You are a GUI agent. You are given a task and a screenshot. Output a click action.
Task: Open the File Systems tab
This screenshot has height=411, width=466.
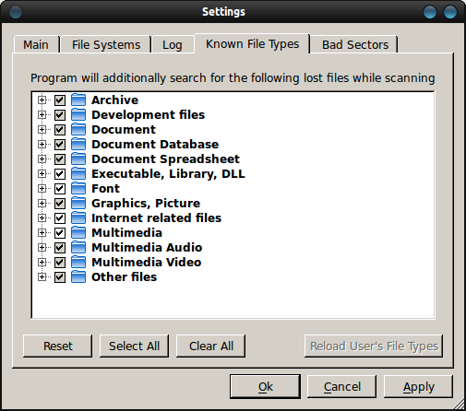[x=106, y=44]
